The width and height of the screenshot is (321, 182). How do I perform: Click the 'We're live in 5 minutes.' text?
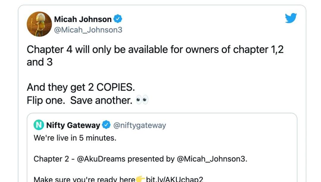(x=75, y=138)
